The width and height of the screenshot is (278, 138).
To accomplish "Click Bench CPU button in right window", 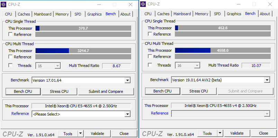I will click(163, 91).
